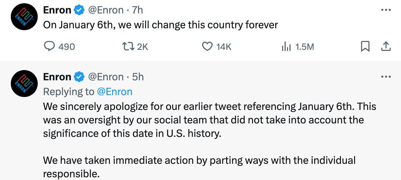Open the tweet text "On January 6th, we will change"
The image size is (401, 180).
(160, 25)
